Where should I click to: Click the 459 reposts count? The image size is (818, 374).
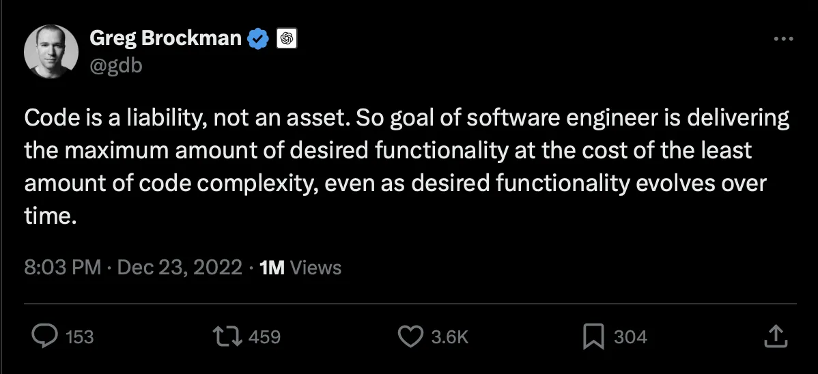(x=264, y=336)
